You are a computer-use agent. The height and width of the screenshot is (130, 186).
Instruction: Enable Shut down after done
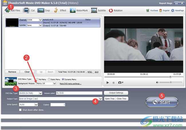pos(20,110)
